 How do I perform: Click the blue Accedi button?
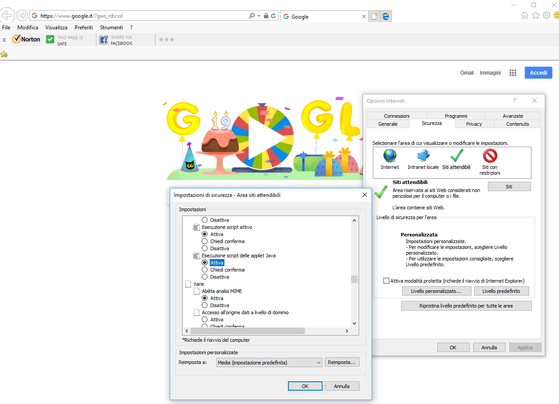(x=539, y=72)
